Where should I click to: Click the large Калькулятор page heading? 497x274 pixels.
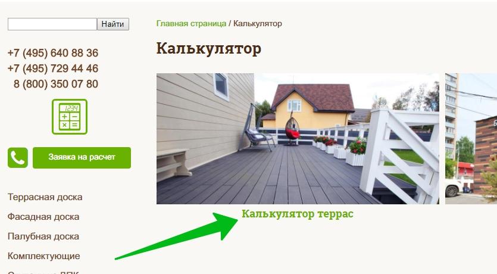pos(209,49)
